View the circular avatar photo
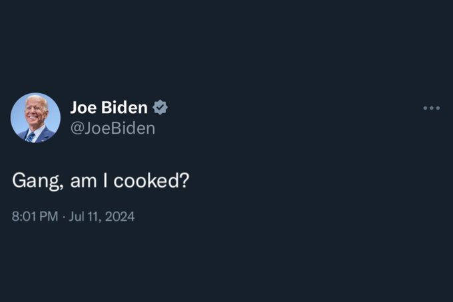This screenshot has height=302, width=453. tap(35, 118)
